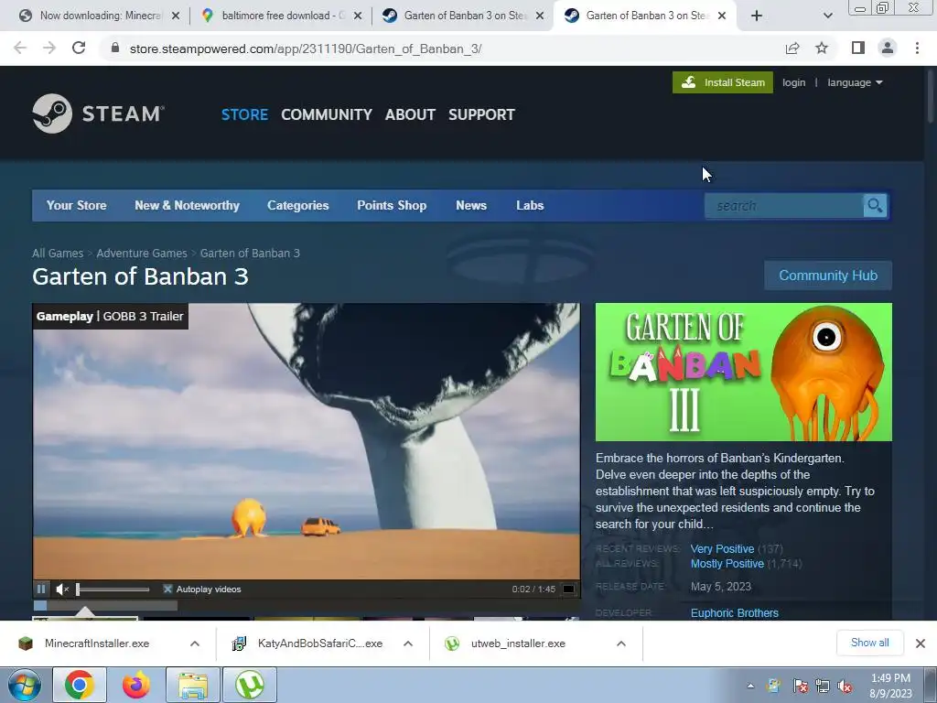Click the login link
Viewport: 937px width, 703px height.
pyautogui.click(x=793, y=82)
